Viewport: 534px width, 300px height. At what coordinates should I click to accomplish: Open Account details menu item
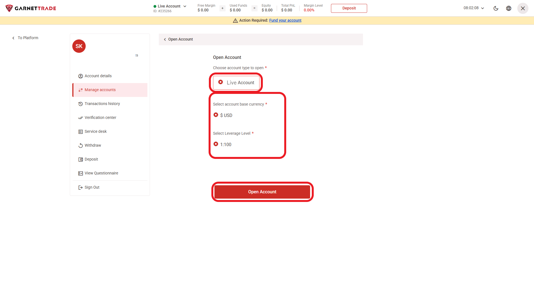(x=110, y=76)
